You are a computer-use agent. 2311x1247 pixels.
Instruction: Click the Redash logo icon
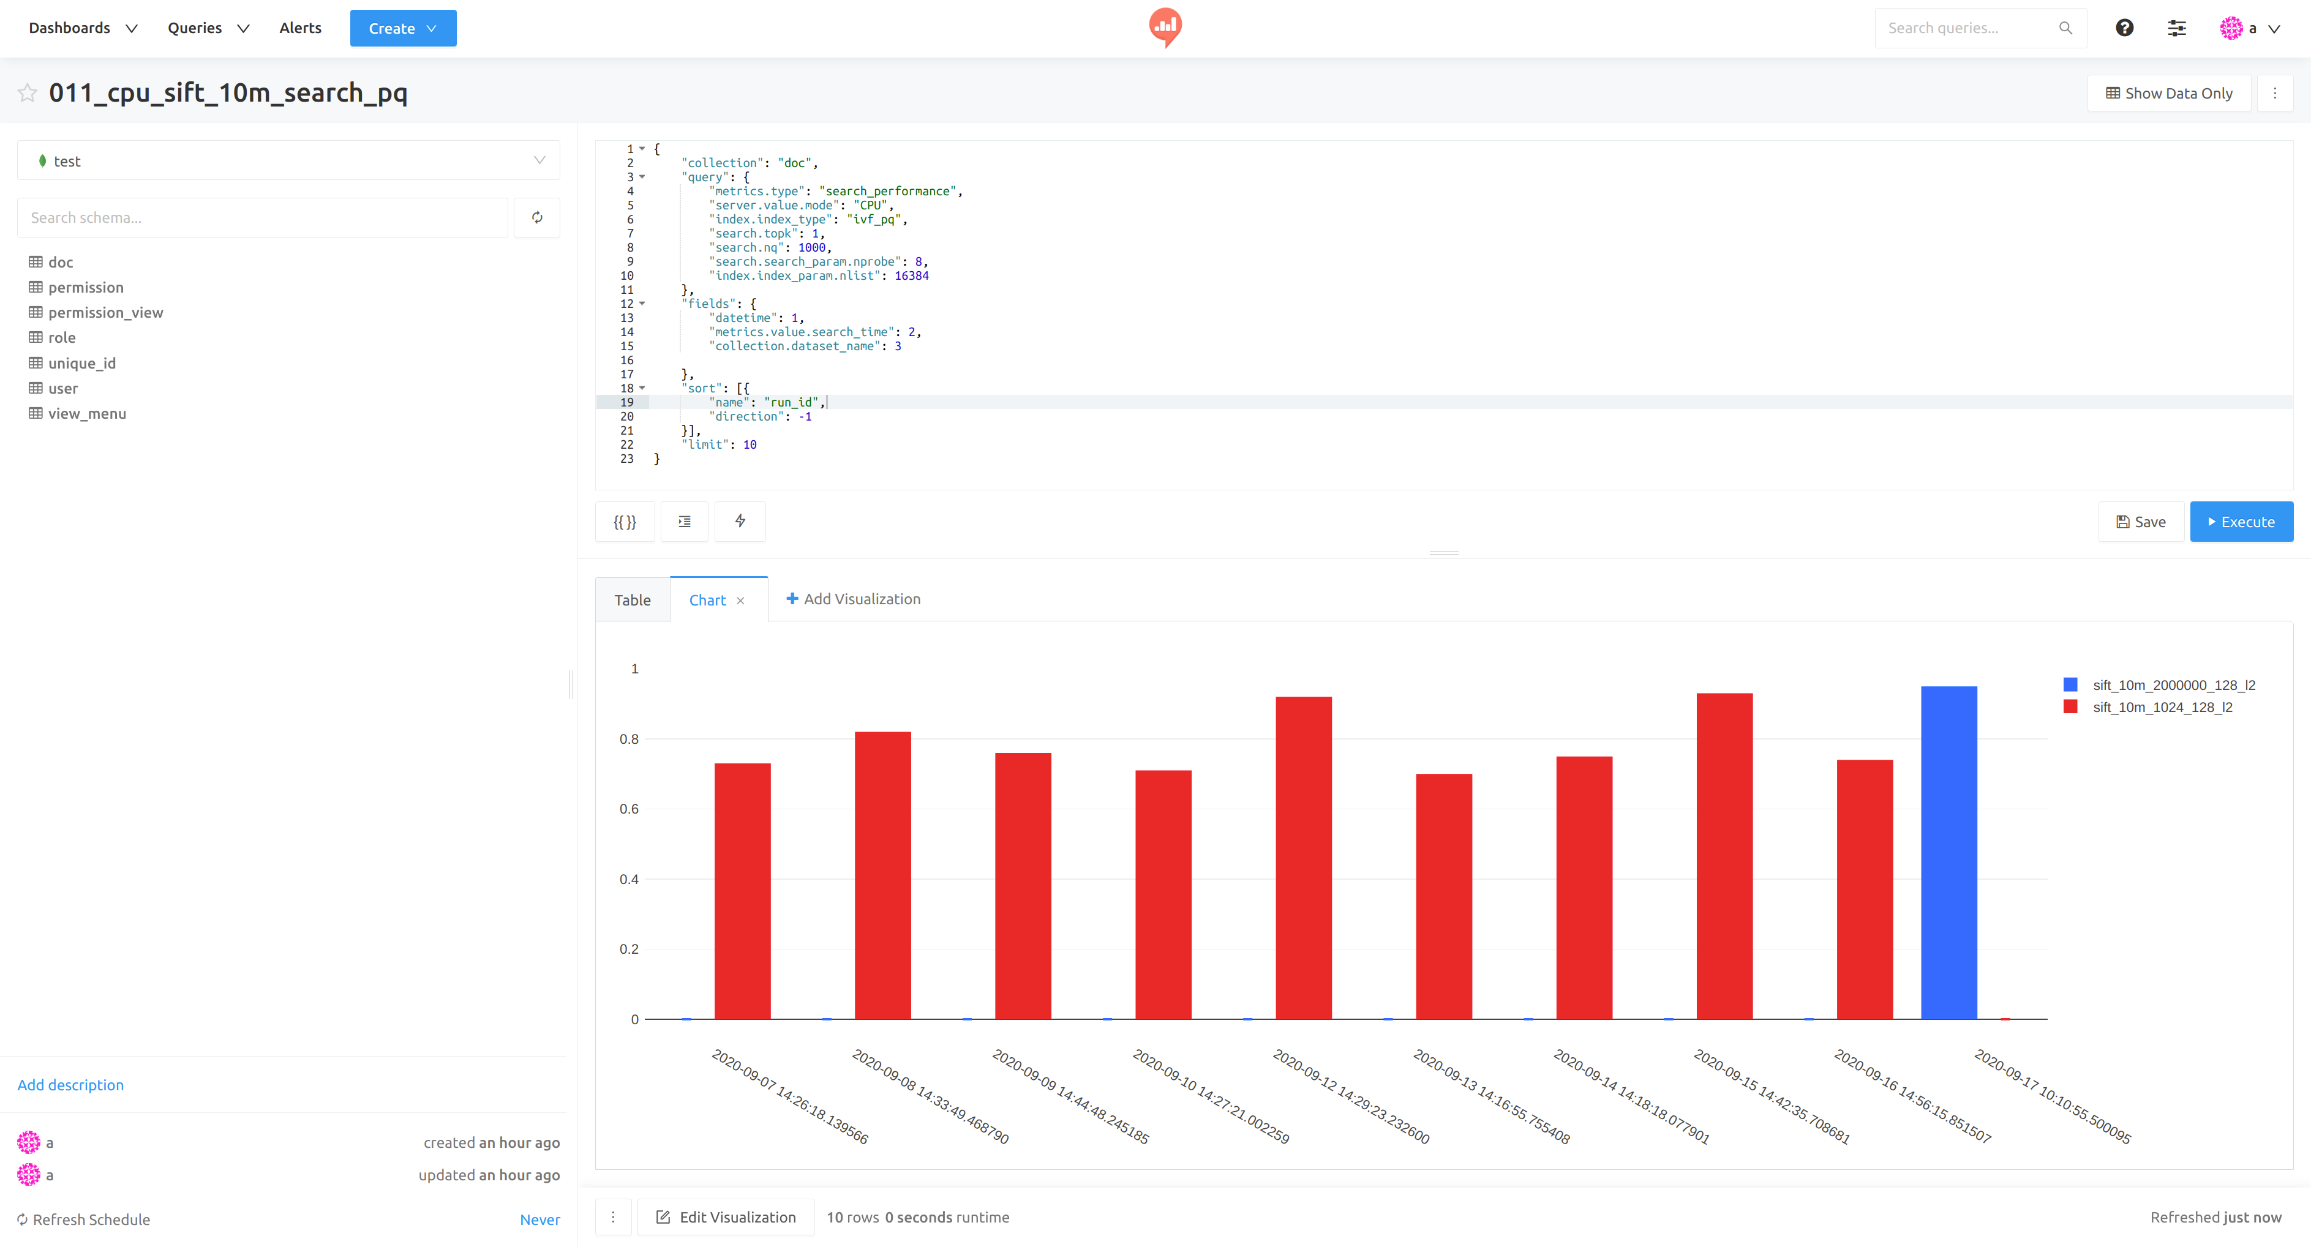click(x=1165, y=27)
